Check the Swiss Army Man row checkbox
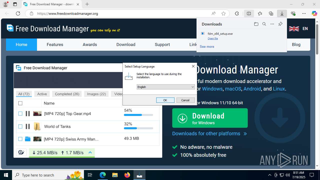 pyautogui.click(x=20, y=139)
